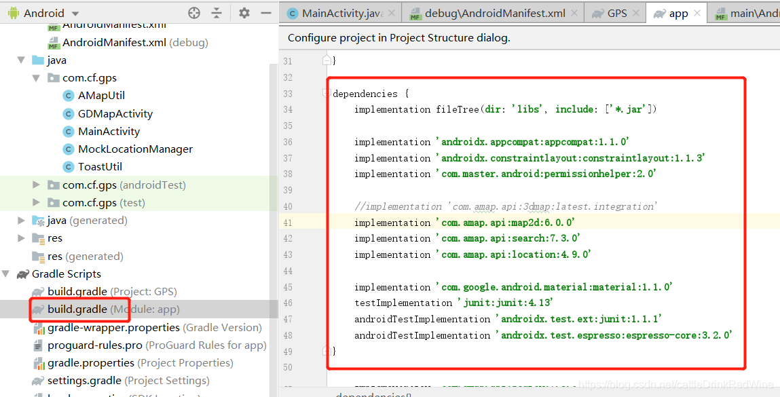Click the ToastUtil class icon
780x397 pixels.
69,167
